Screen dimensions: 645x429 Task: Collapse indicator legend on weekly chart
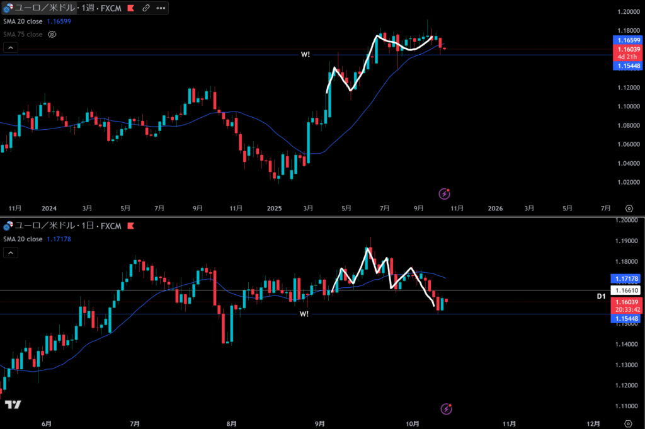[x=11, y=47]
